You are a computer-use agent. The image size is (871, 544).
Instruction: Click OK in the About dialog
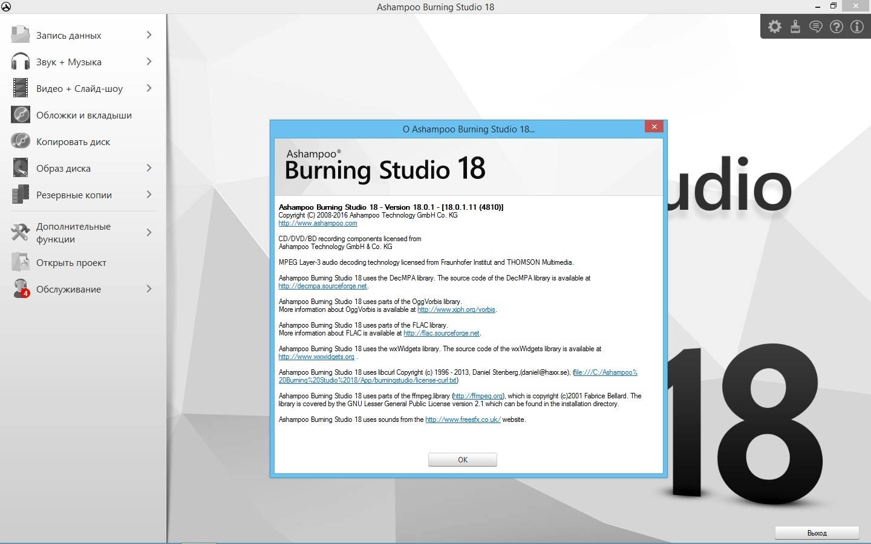tap(463, 459)
